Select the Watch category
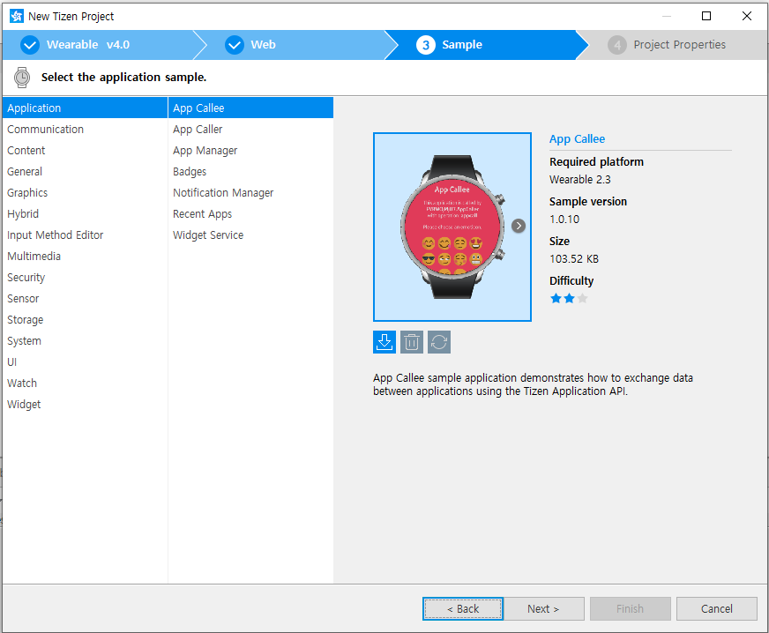This screenshot has width=769, height=633. tap(85, 383)
